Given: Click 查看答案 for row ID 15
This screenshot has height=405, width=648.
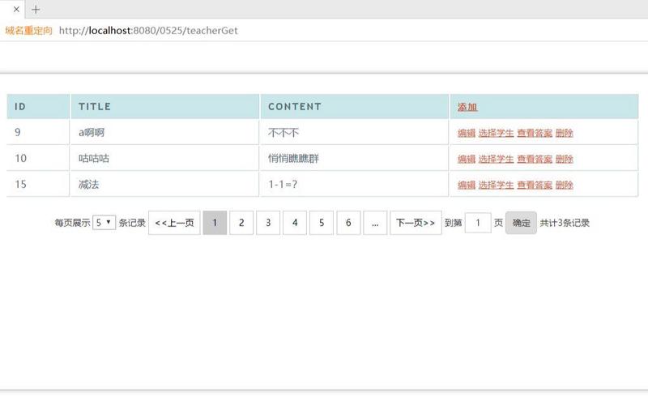Looking at the screenshot, I should [535, 185].
